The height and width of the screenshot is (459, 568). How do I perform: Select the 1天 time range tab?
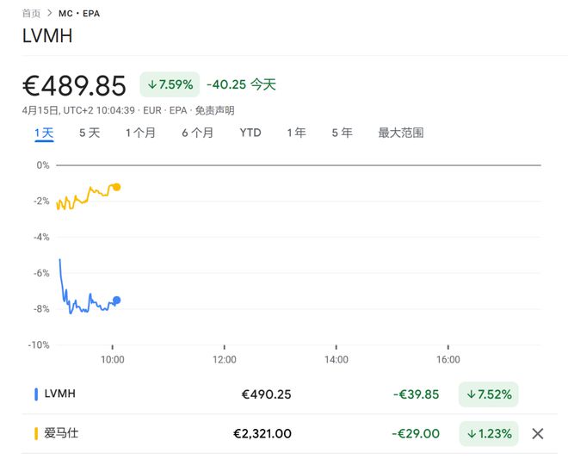pyautogui.click(x=44, y=133)
